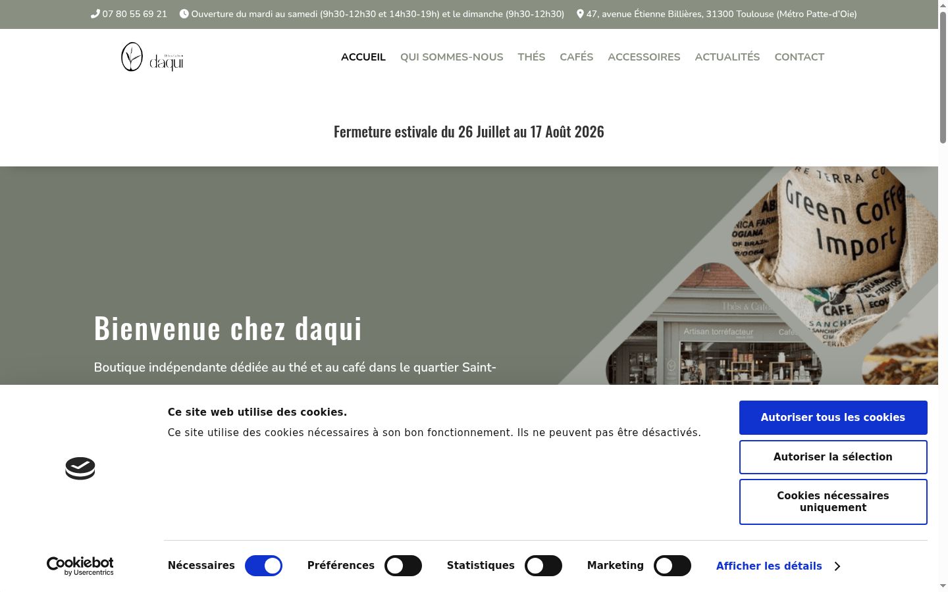Viewport: 948px width, 592px height.
Task: Click the Boutique indépendante description text
Action: 295,367
